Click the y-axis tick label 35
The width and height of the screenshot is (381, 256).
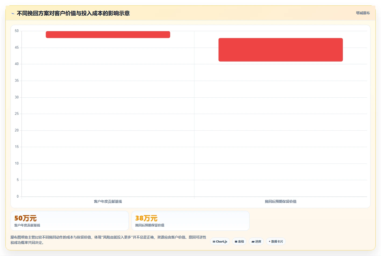click(x=17, y=81)
